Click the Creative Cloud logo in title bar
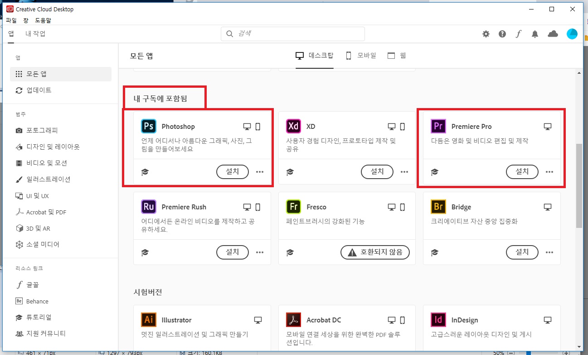Viewport: 588px width, 355px height. (x=10, y=9)
